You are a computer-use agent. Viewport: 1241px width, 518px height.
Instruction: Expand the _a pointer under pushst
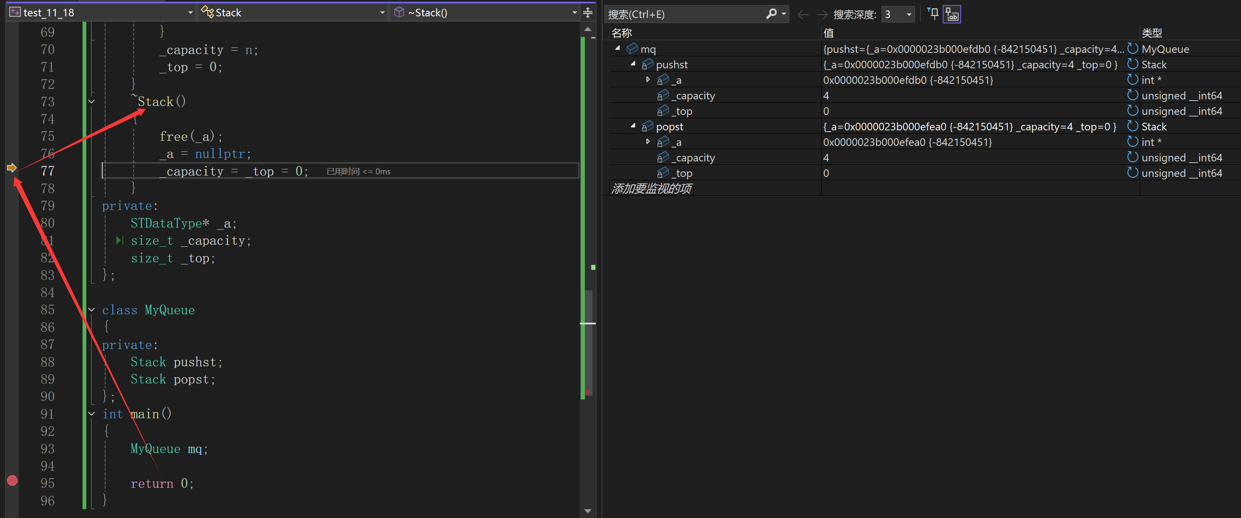(x=648, y=80)
